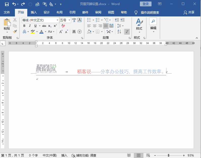The image size is (201, 158).
Task: Open the 插入 ribbon tab
Action: (34, 12)
